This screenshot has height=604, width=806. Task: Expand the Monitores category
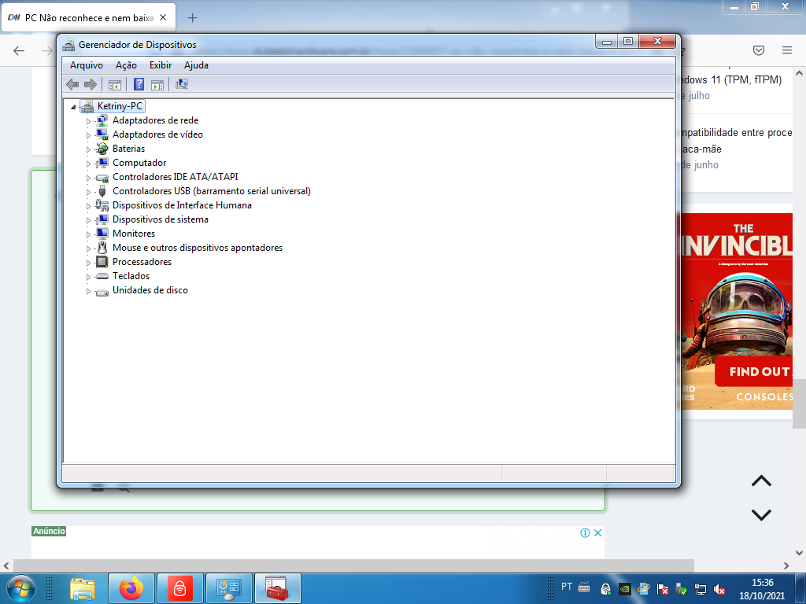point(88,234)
